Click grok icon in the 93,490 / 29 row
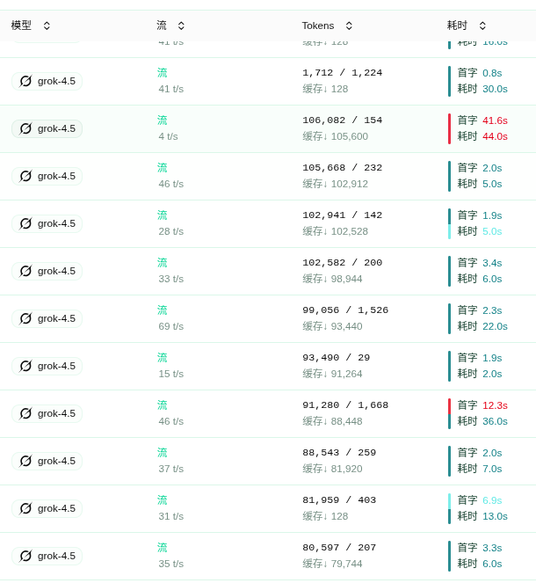Image resolution: width=536 pixels, height=583 pixels. pyautogui.click(x=25, y=366)
